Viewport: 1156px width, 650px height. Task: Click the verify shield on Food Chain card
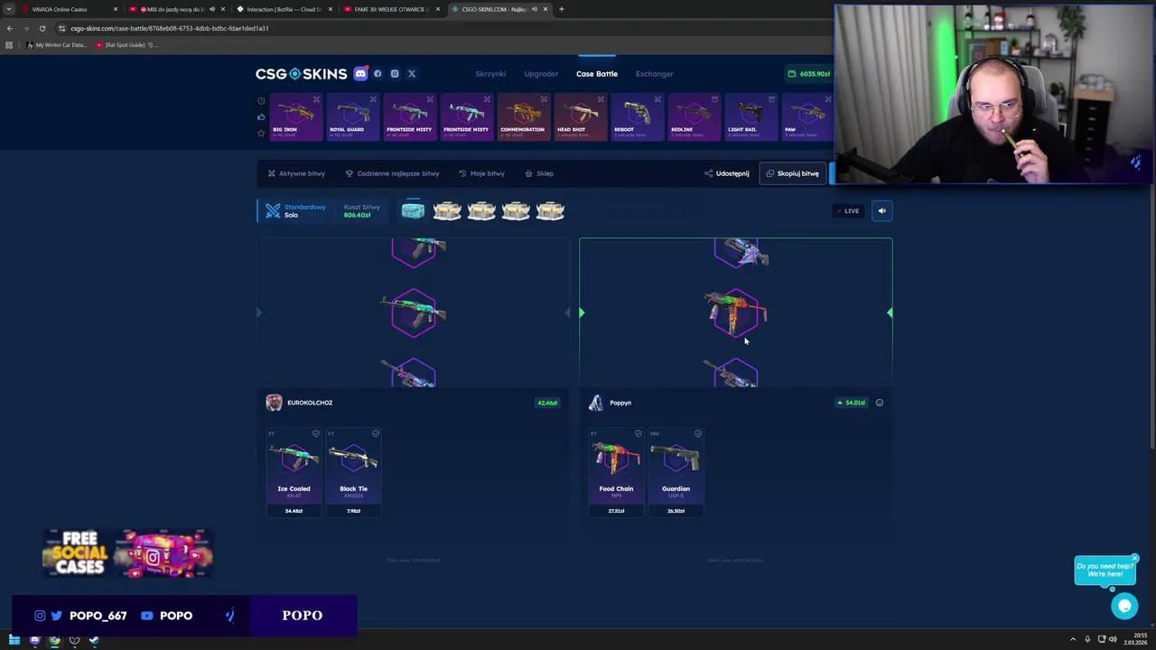pos(639,434)
